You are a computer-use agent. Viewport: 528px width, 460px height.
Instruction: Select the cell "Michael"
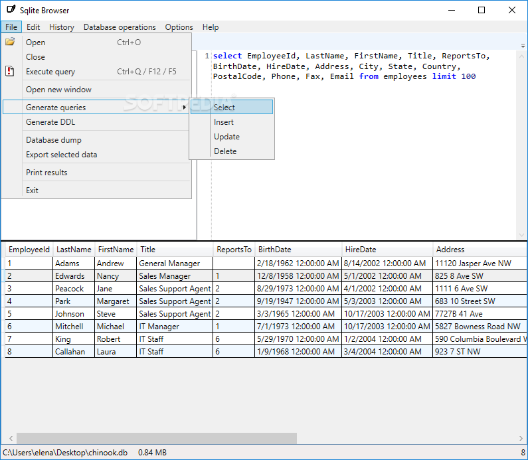click(116, 327)
